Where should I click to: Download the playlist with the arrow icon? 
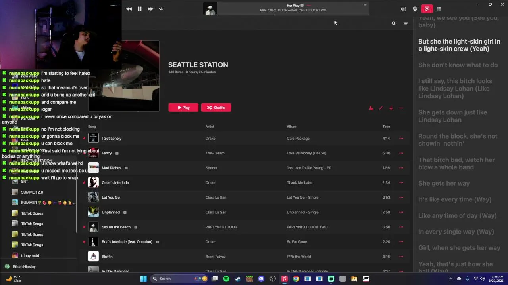pos(391,108)
